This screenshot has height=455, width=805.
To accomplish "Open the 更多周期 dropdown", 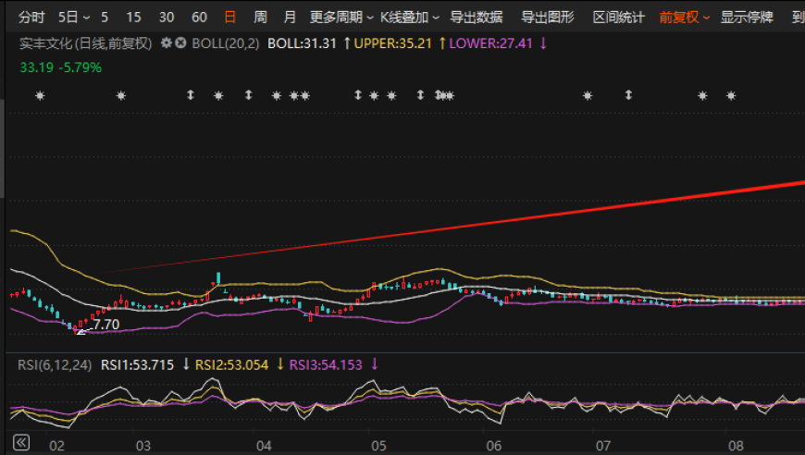I will click(341, 17).
